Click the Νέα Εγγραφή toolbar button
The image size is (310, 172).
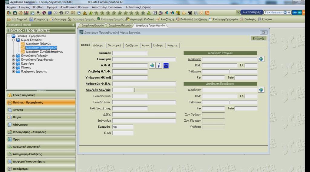[x=17, y=19]
